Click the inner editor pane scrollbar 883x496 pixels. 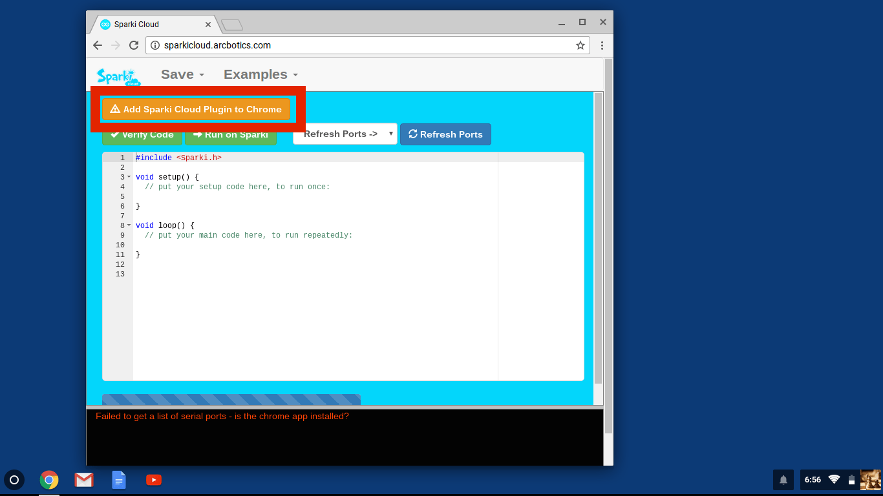(x=598, y=239)
